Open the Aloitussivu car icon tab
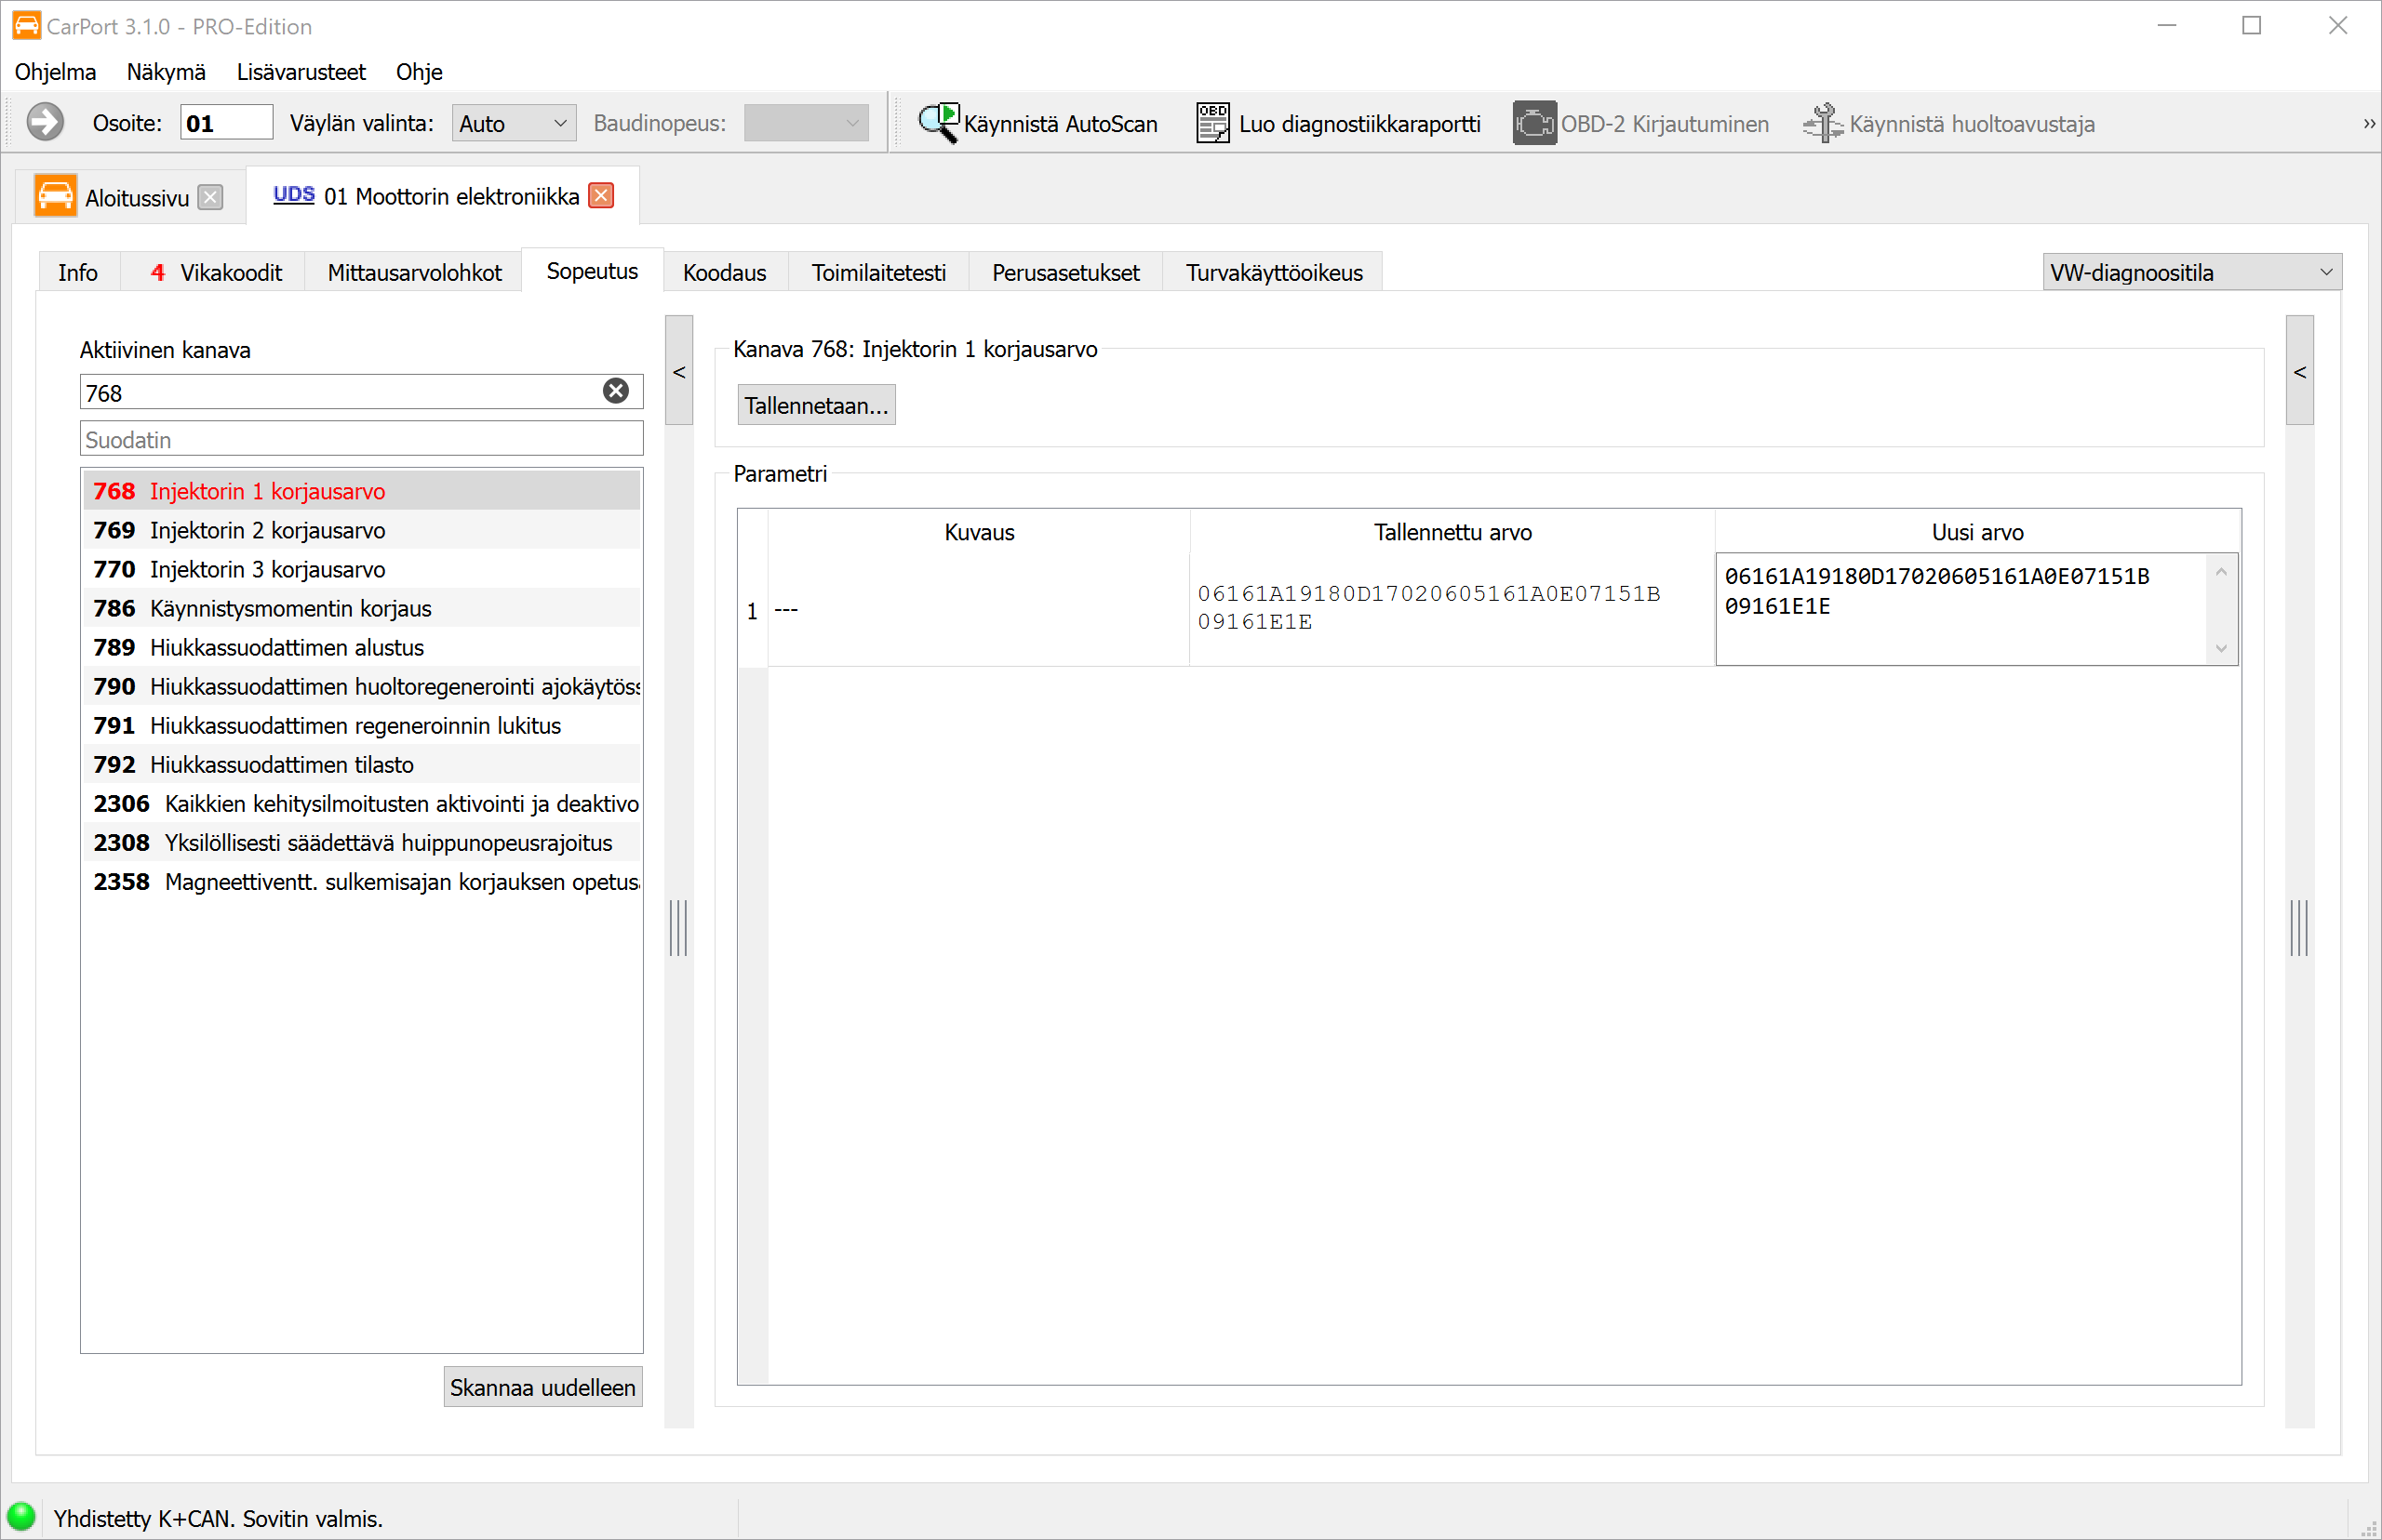The height and width of the screenshot is (1540, 2382). pos(55,196)
